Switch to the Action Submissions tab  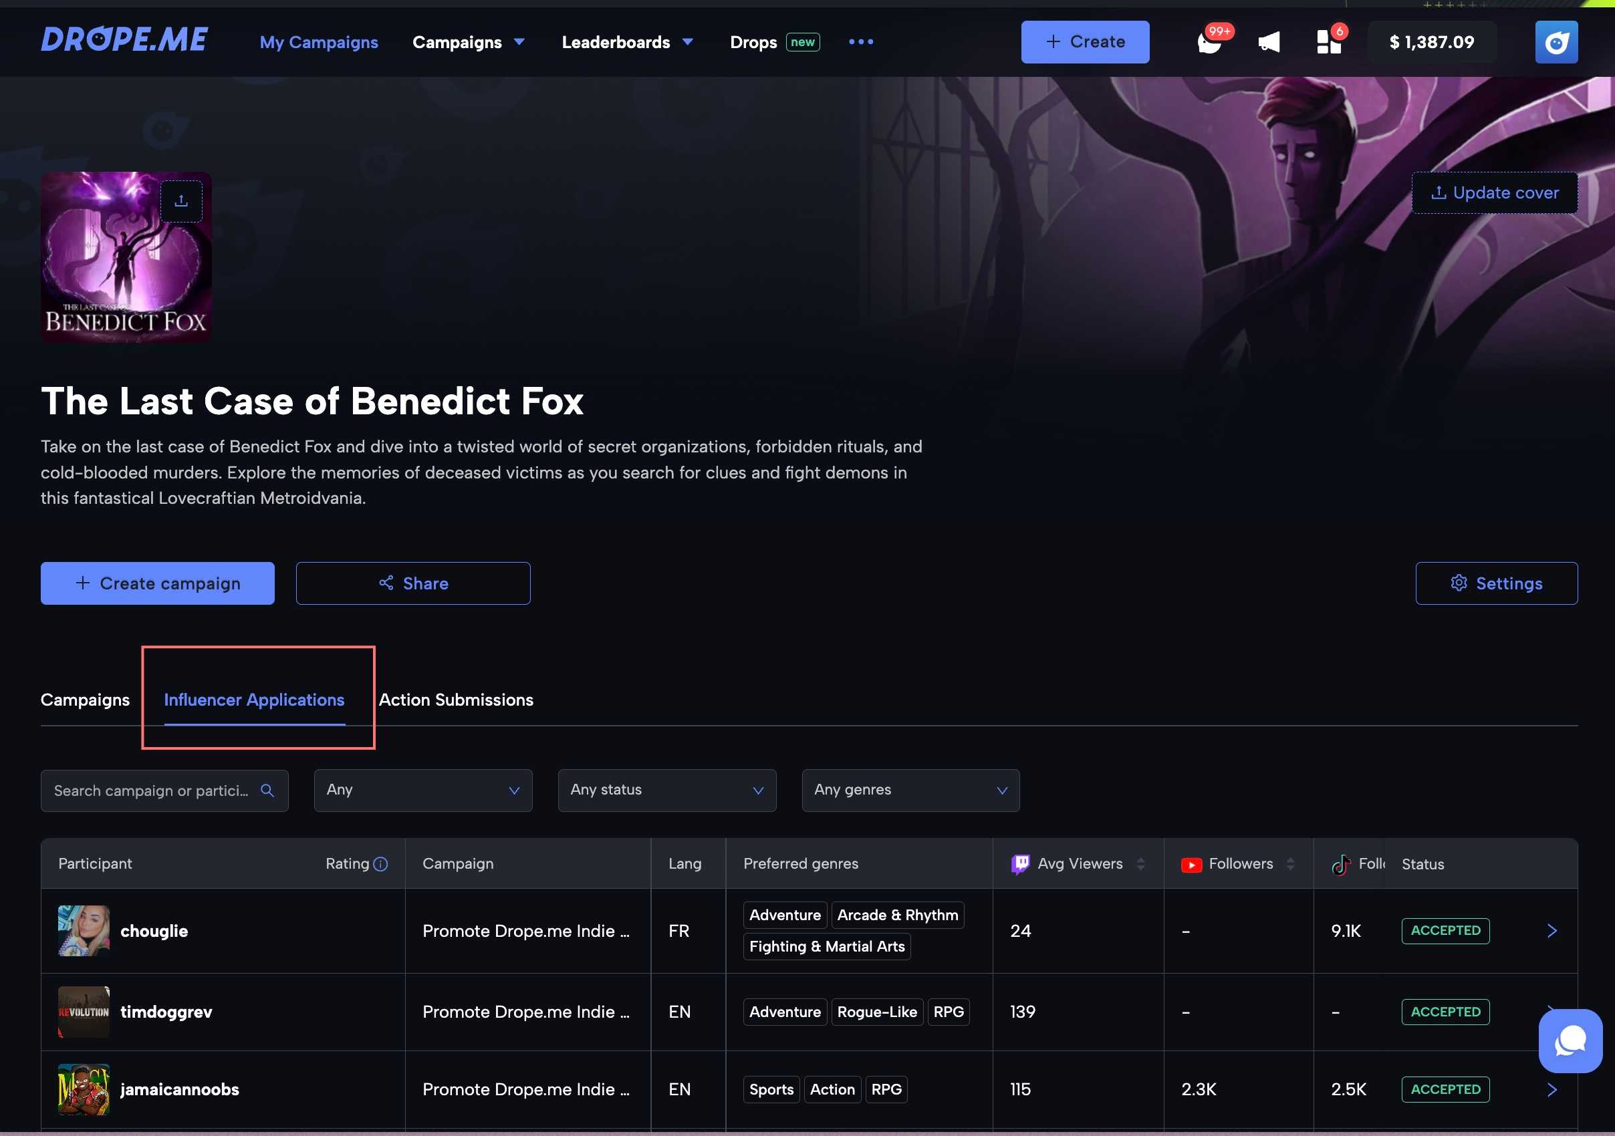pos(456,700)
